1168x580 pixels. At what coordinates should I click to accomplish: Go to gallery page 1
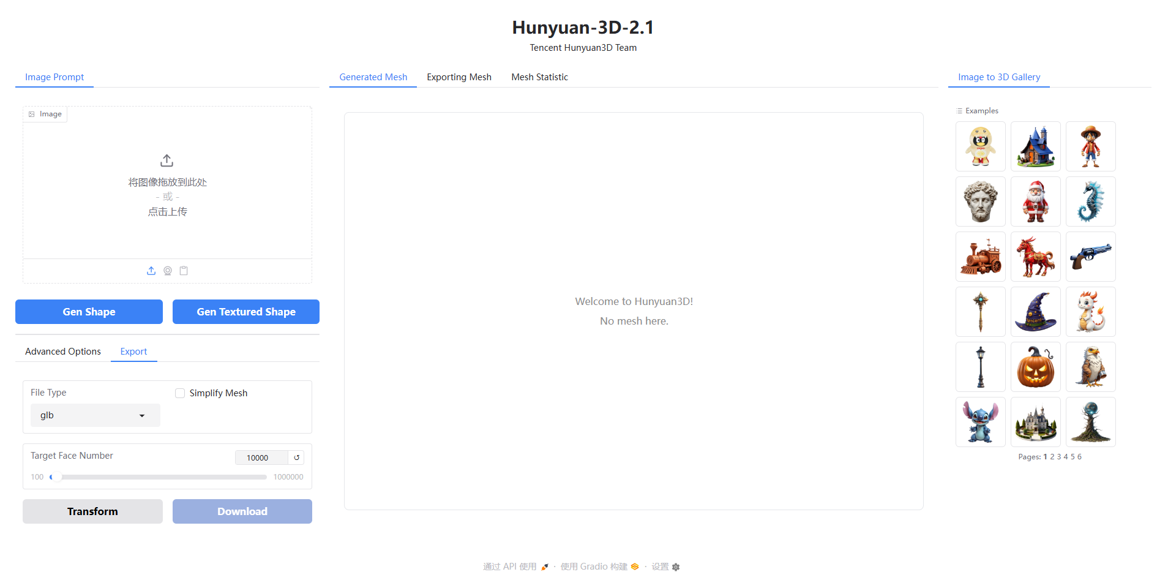click(1045, 457)
